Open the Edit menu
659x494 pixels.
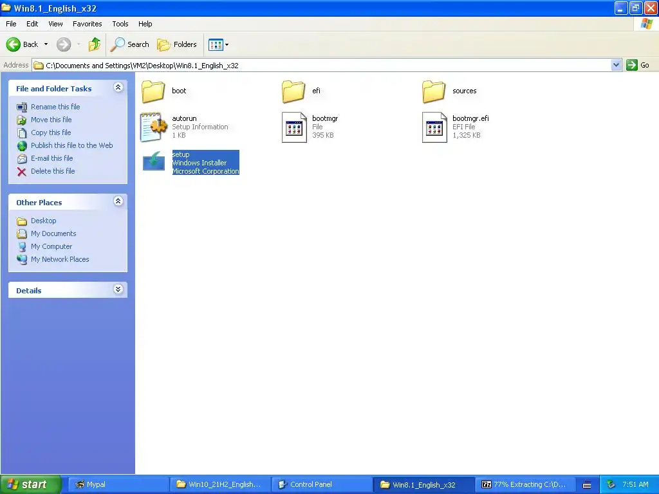click(32, 24)
